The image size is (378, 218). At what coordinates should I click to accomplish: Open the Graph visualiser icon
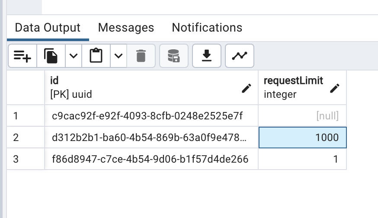pyautogui.click(x=239, y=56)
